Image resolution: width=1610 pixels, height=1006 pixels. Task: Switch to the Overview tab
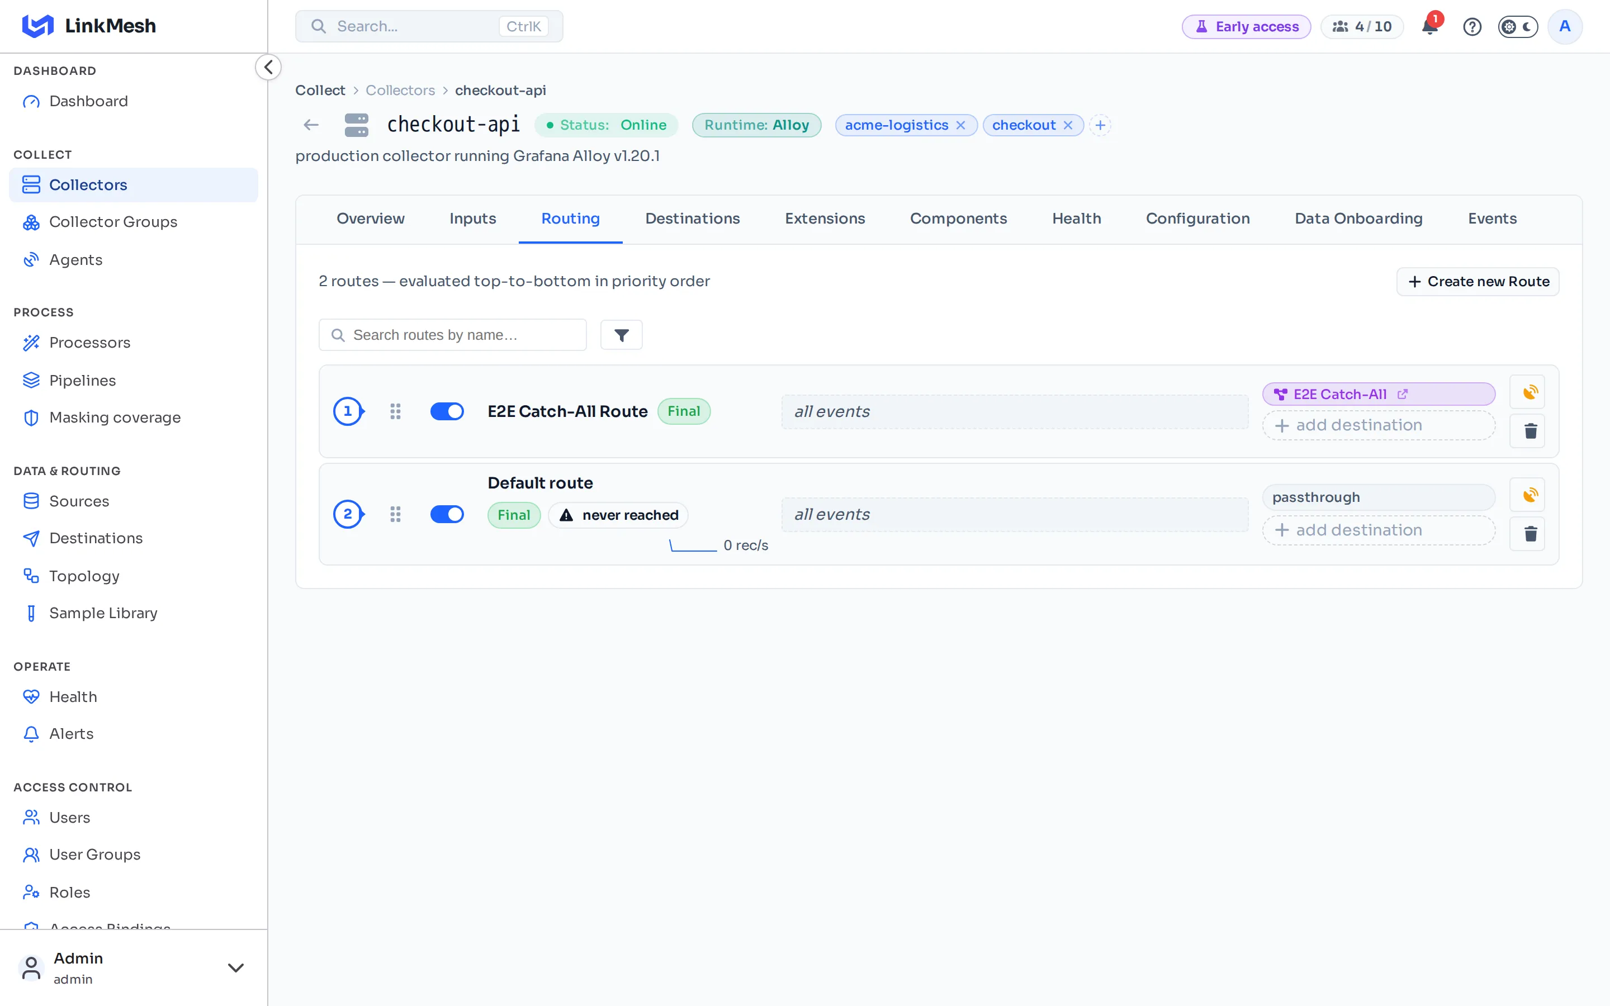[371, 219]
